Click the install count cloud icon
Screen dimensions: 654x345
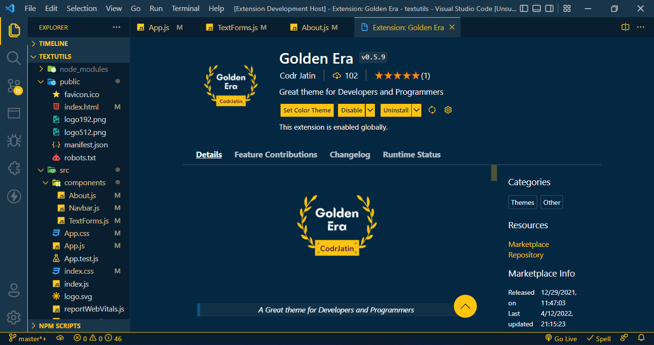click(337, 76)
